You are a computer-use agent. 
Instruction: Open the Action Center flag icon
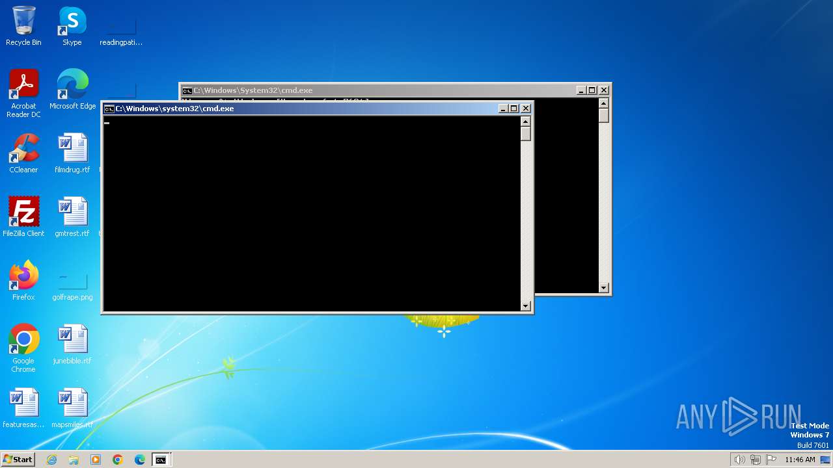[x=771, y=460]
